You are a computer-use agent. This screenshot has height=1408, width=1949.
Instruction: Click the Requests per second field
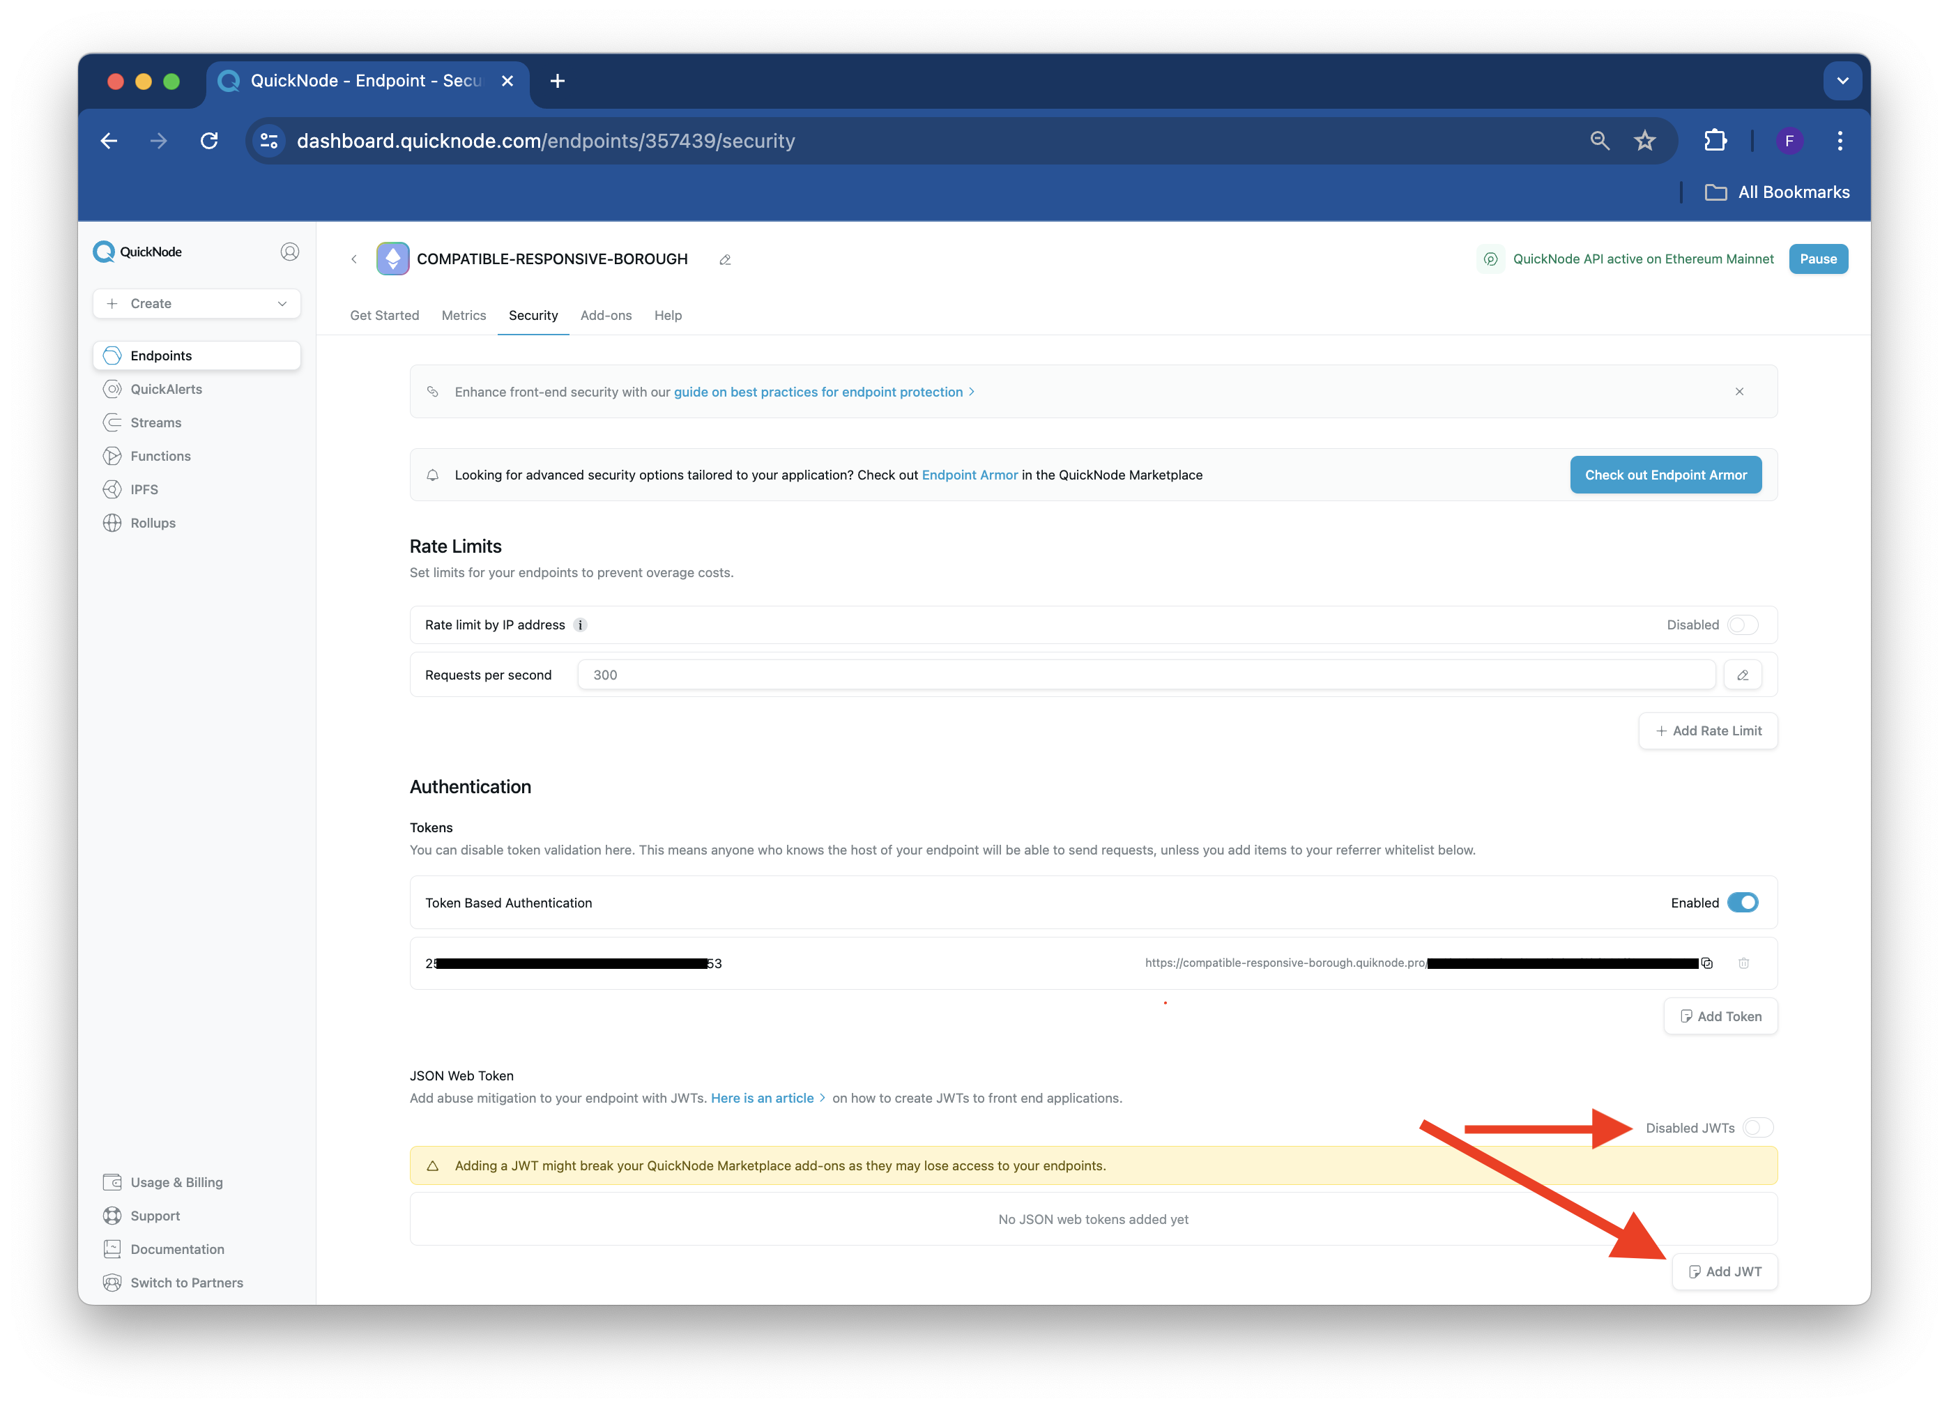tap(1147, 675)
